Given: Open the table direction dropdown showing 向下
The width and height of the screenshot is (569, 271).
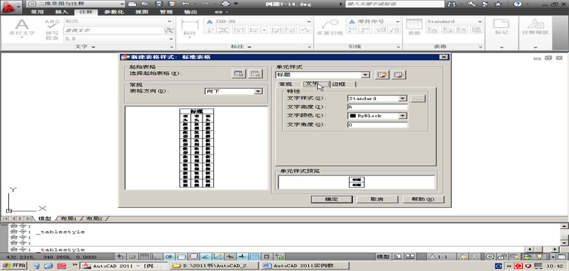Looking at the screenshot, I should tap(233, 91).
